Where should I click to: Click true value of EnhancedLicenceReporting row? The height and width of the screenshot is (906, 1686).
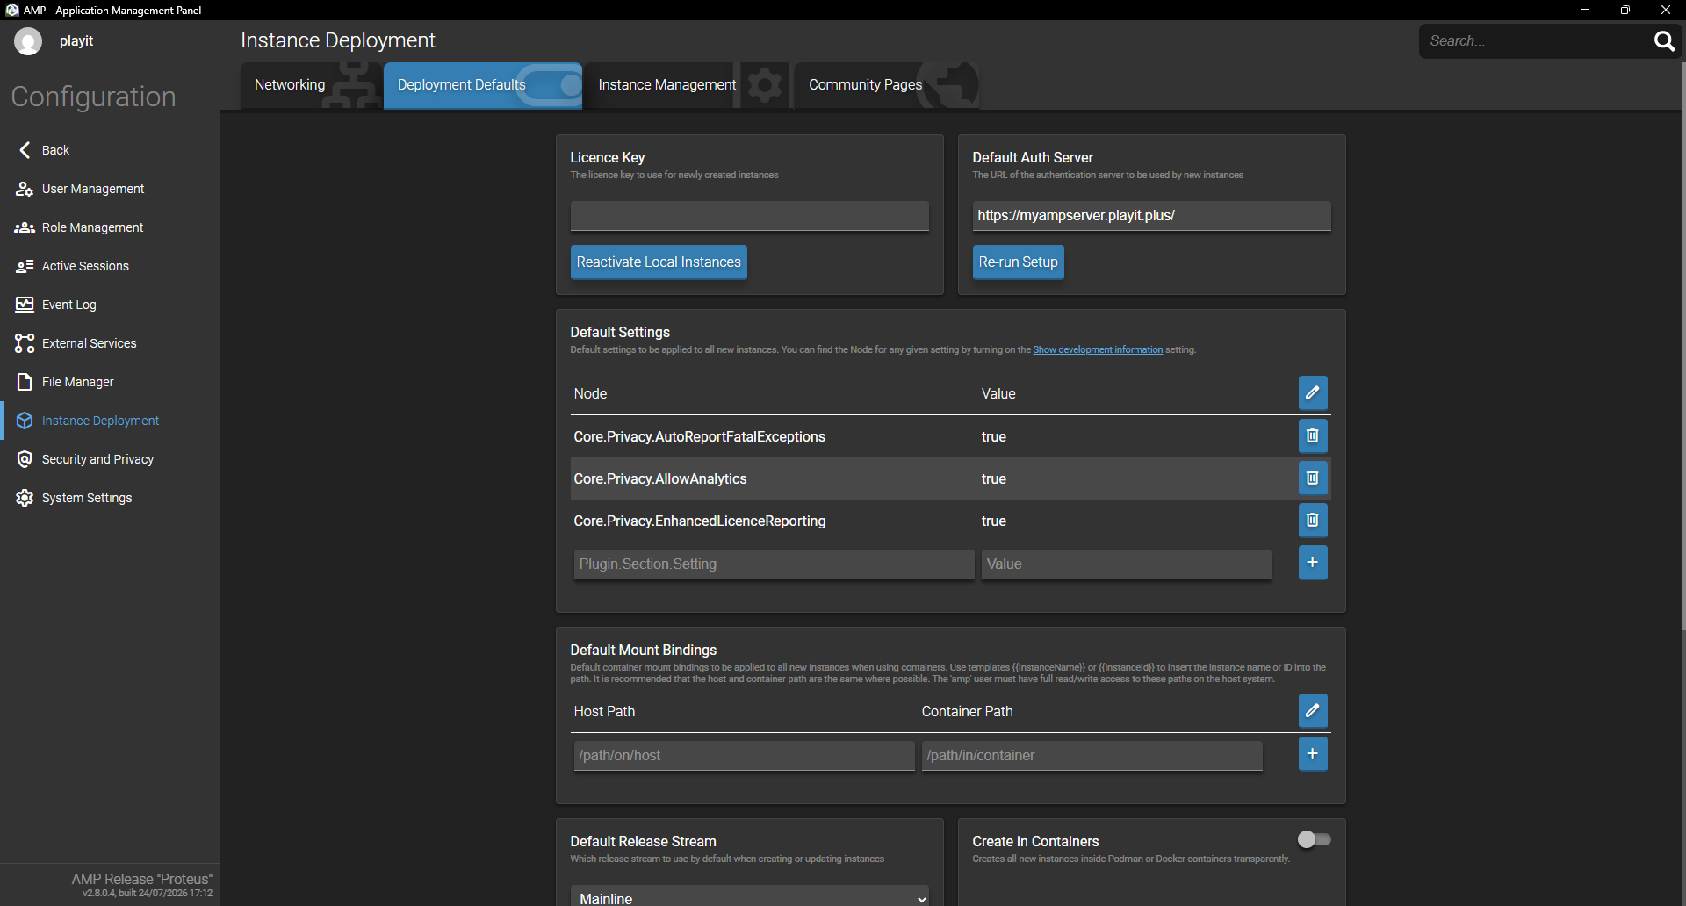[x=993, y=521]
